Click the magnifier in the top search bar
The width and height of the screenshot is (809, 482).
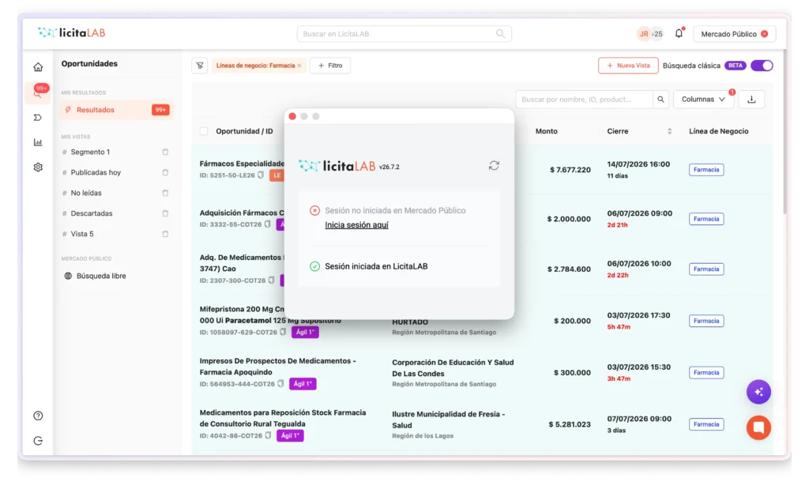(500, 33)
